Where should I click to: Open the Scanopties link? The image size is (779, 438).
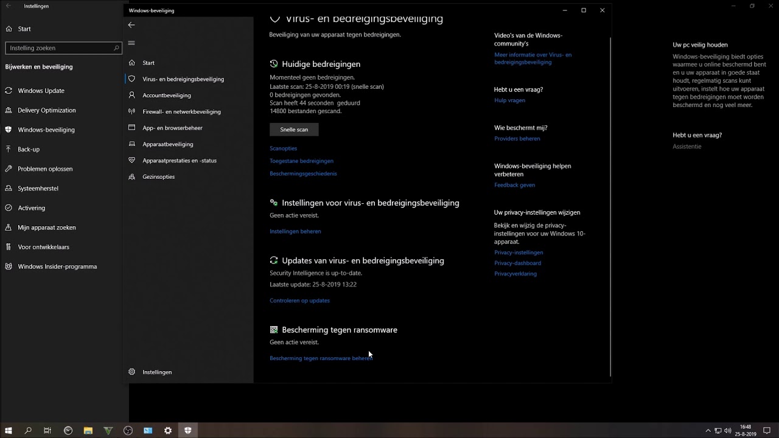pyautogui.click(x=284, y=148)
